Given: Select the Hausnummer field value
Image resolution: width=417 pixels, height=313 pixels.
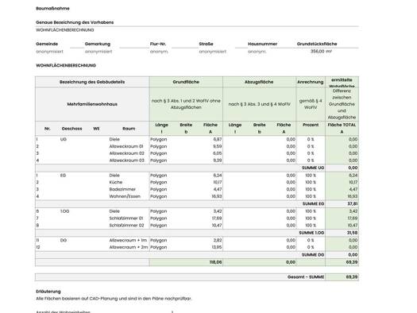Looking at the screenshot, I should point(257,52).
